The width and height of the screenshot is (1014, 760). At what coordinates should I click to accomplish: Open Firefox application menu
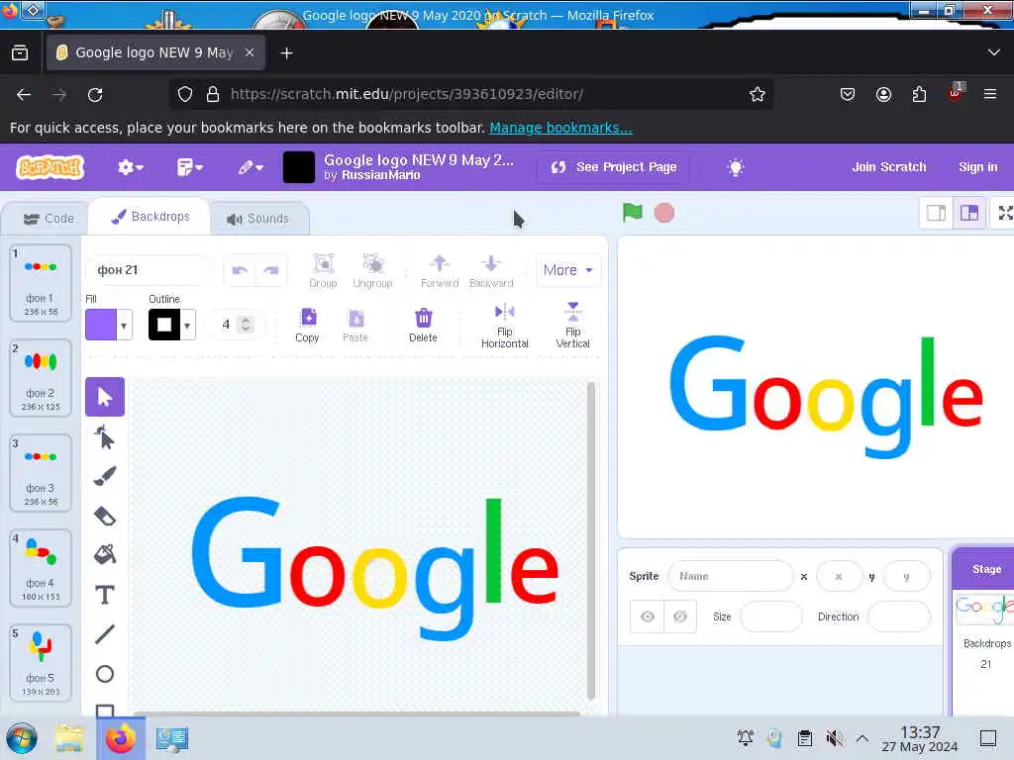[x=990, y=94]
